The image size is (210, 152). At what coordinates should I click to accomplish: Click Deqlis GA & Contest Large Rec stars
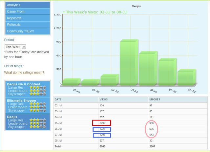coord(38,88)
